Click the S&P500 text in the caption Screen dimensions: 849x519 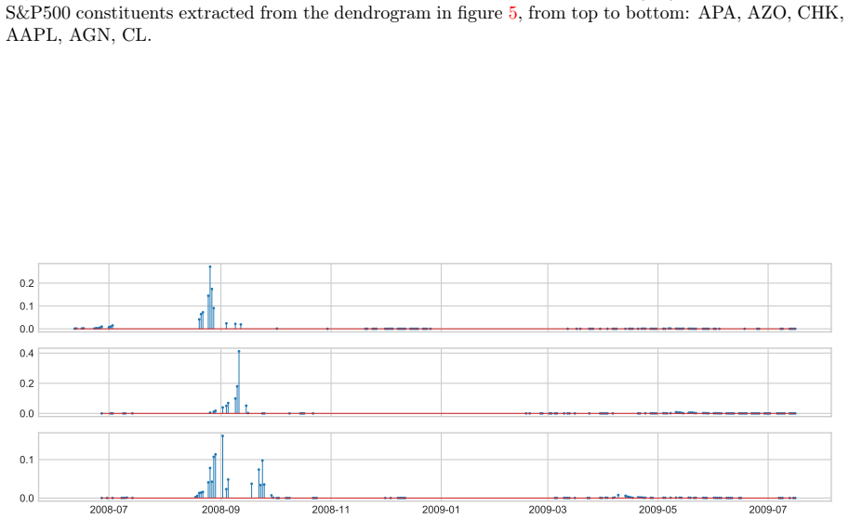tap(38, 12)
